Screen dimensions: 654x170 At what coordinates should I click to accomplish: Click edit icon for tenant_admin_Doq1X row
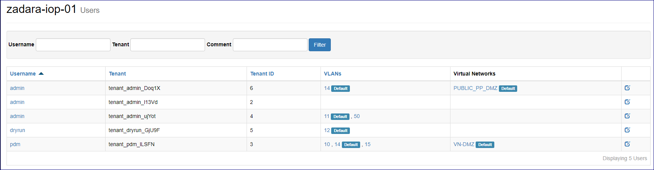tap(627, 88)
